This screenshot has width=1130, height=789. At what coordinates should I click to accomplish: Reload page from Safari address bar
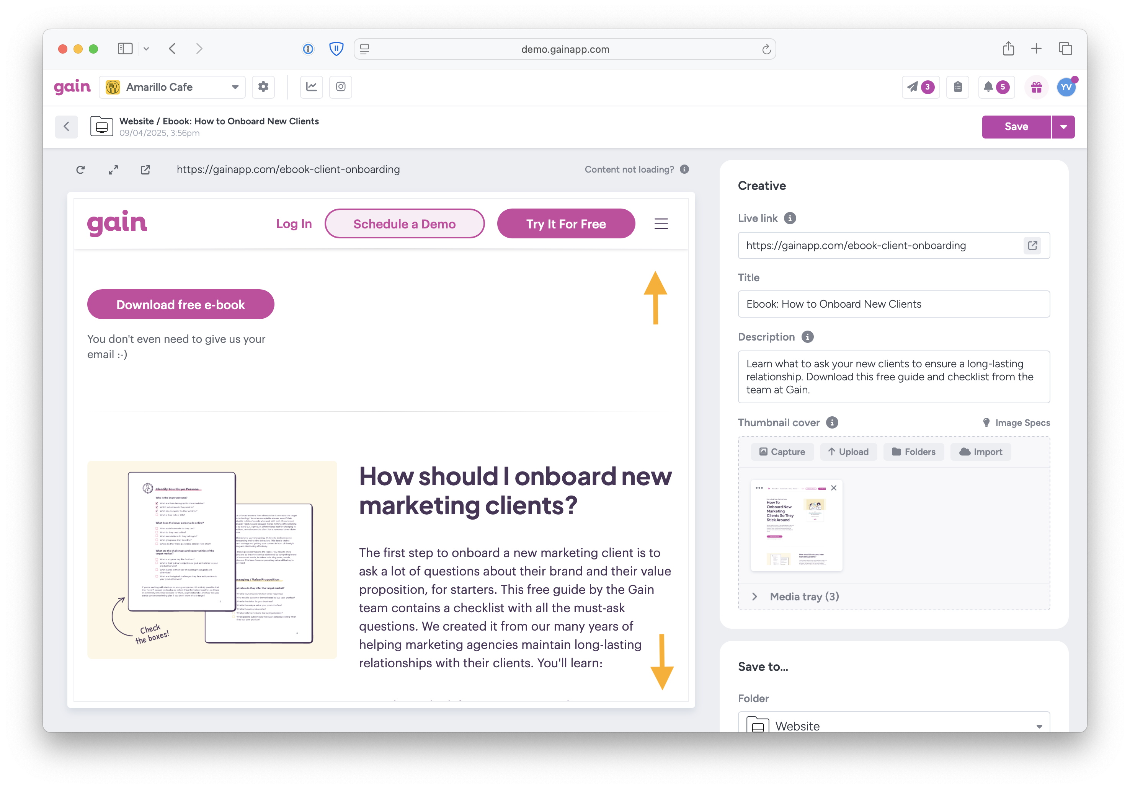pyautogui.click(x=766, y=49)
